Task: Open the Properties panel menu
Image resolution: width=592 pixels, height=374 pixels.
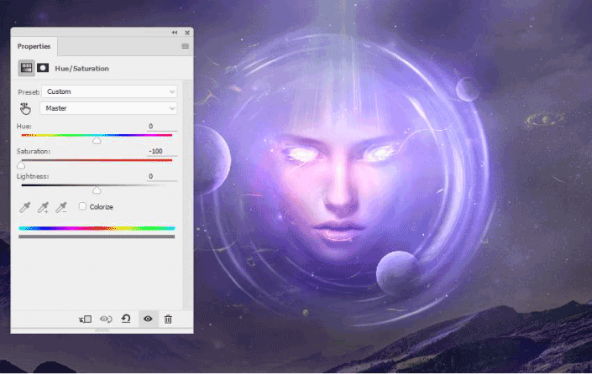Action: click(185, 46)
